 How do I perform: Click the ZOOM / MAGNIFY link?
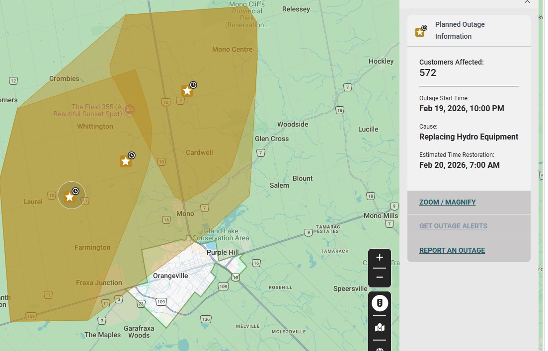coord(447,202)
